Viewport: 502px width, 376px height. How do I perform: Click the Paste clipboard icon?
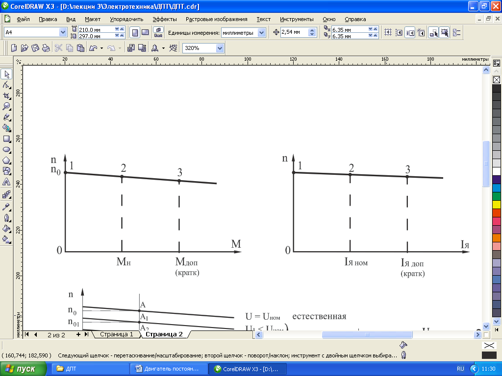pos(81,48)
